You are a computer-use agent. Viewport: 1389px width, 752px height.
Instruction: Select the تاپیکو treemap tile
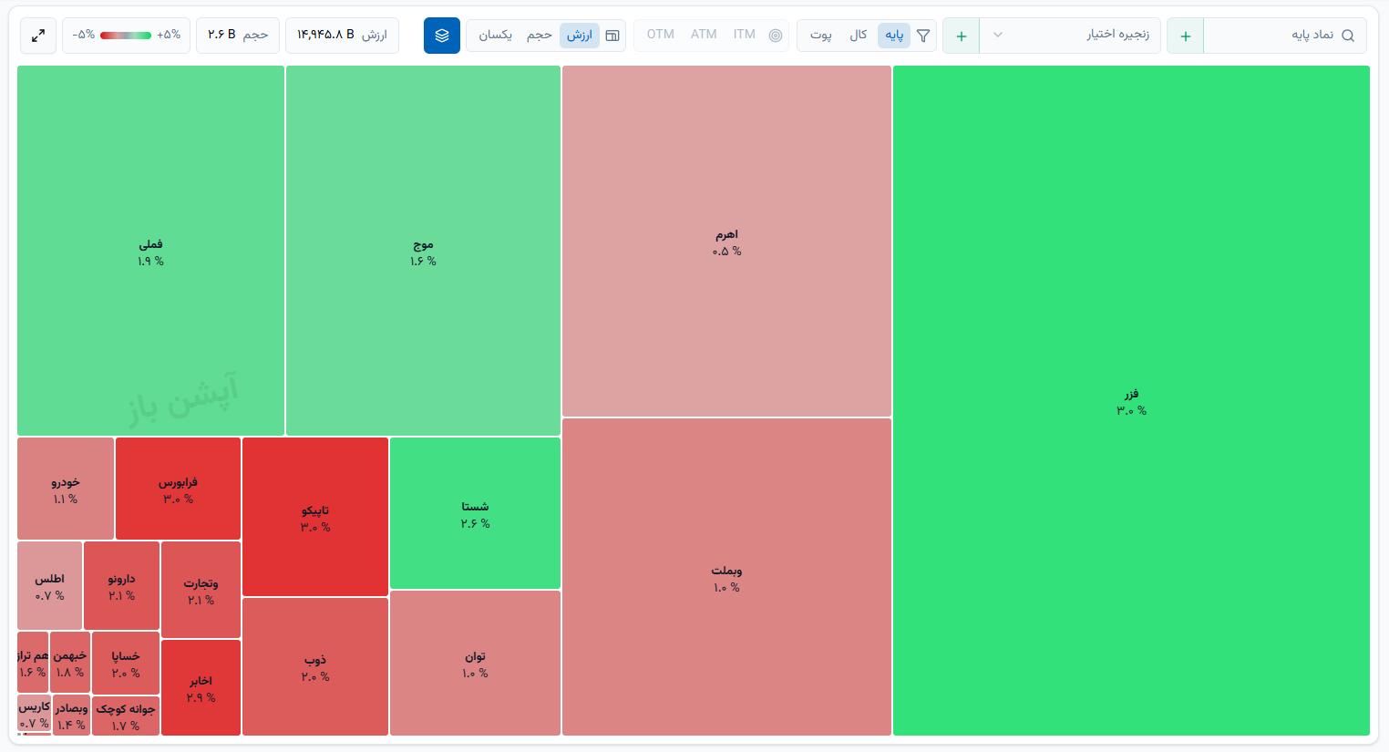pyautogui.click(x=315, y=517)
